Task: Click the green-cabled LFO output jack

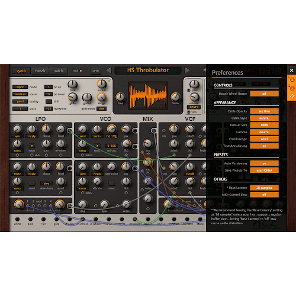Action: click(69, 131)
